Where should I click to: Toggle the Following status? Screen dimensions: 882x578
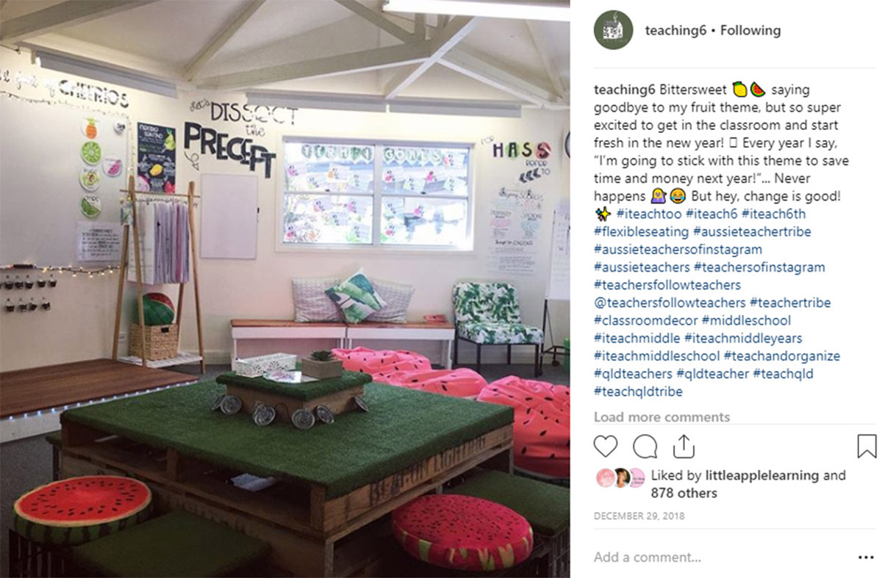(x=750, y=31)
